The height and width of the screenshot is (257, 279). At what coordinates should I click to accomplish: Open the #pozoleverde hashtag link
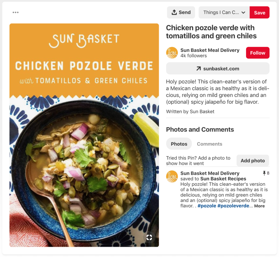(233, 206)
